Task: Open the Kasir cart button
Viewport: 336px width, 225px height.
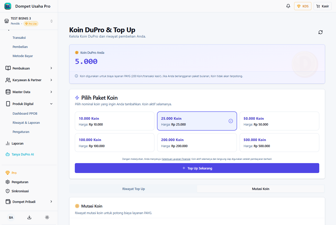Action: coord(322,6)
